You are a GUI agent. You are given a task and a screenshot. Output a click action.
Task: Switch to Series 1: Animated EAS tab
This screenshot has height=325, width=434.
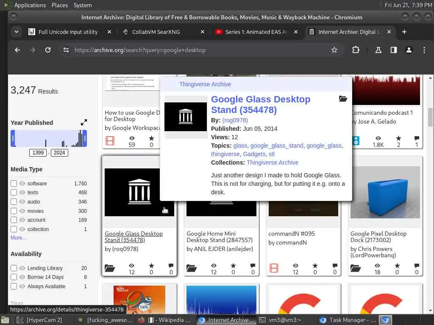tap(256, 32)
